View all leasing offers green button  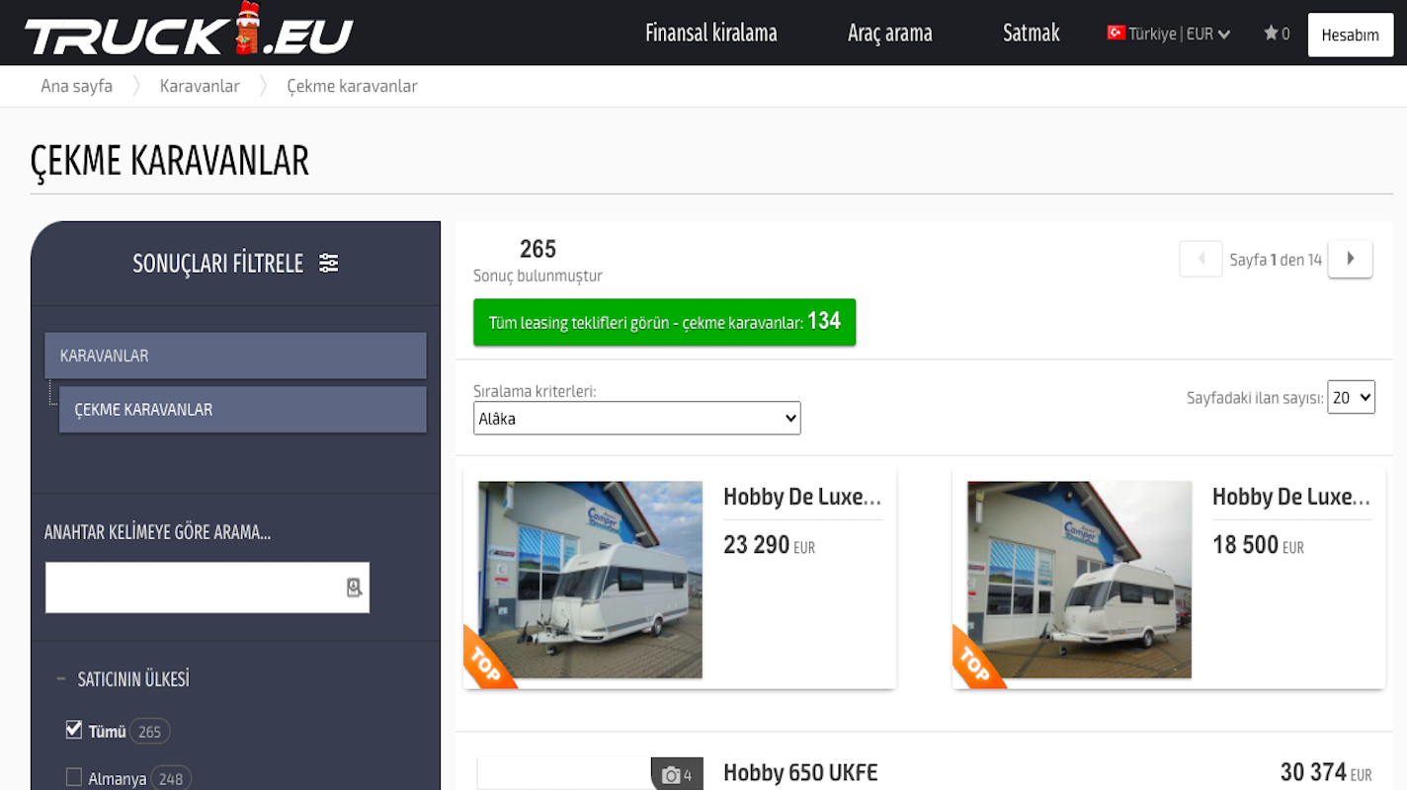(x=664, y=322)
